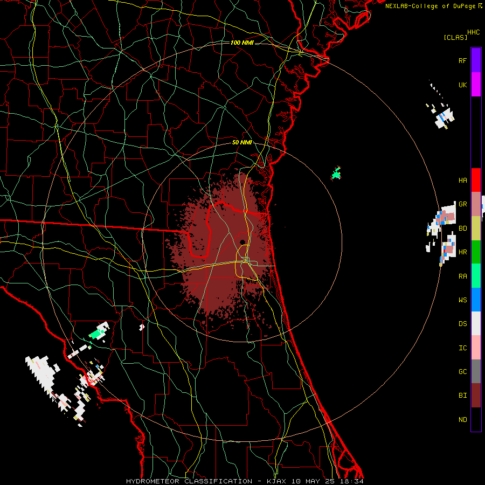This screenshot has height=485, width=485.
Task: Click the WS blue legend swatch
Action: (476, 300)
